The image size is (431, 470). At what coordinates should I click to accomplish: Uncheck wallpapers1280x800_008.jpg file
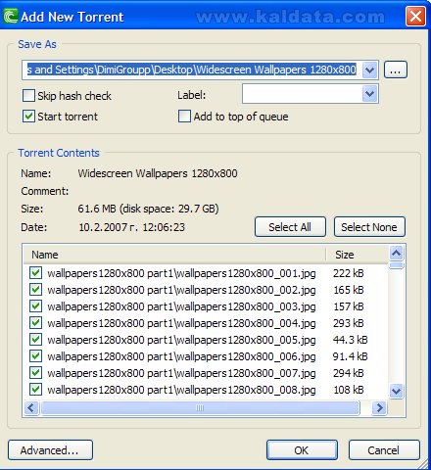pos(35,390)
